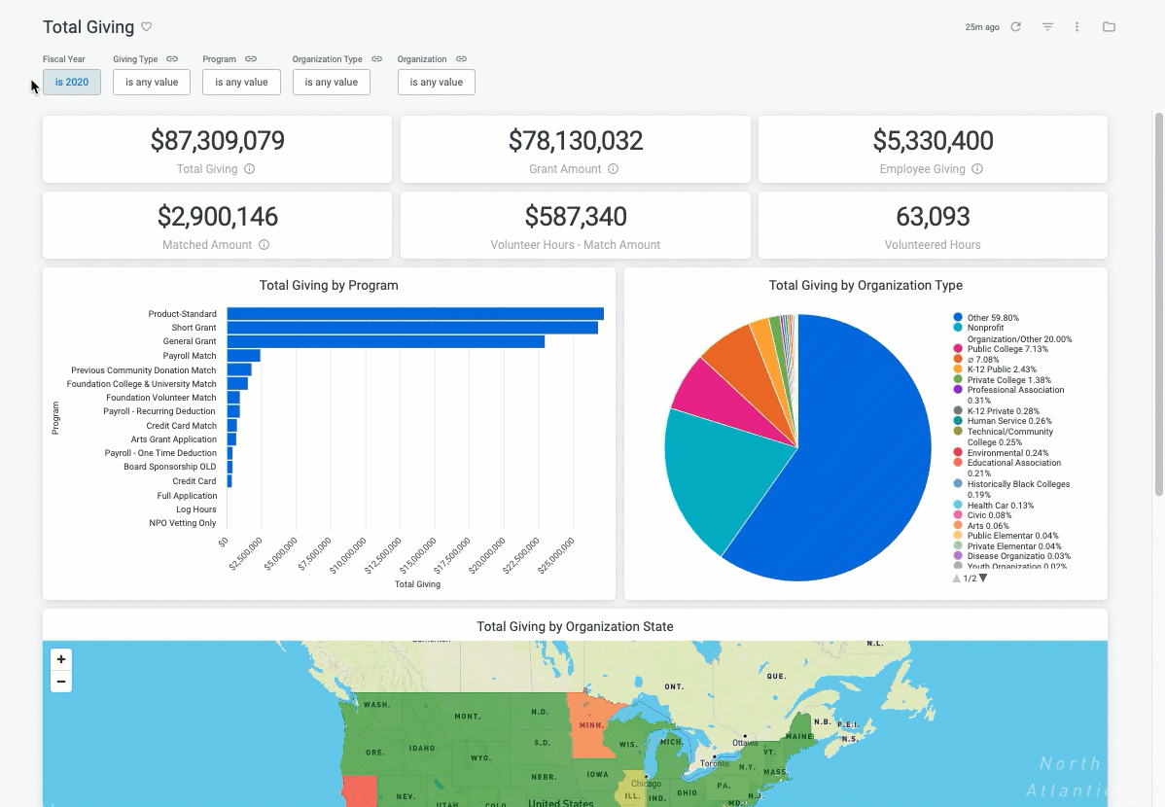Go to next legend page arrow
Screen dimensions: 1165x807
tap(983, 579)
